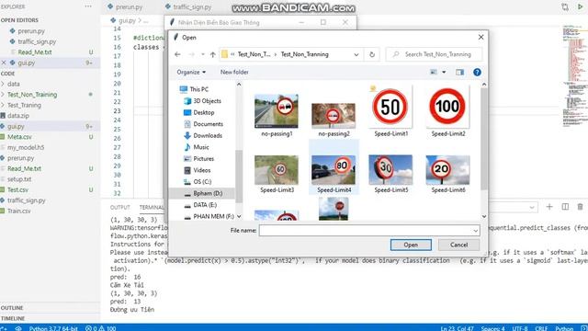
Task: Select the no-passing2 image
Action: pos(334,120)
